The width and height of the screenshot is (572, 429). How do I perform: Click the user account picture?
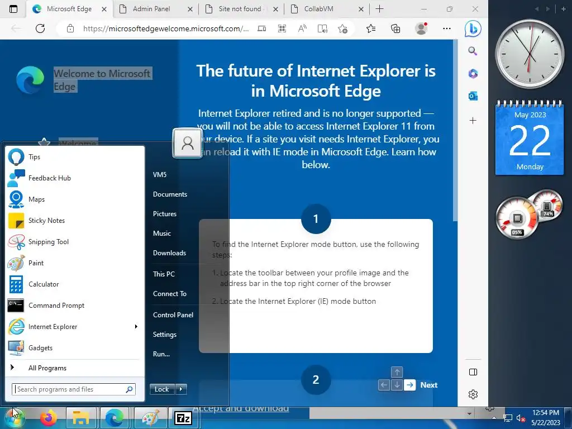pos(188,142)
